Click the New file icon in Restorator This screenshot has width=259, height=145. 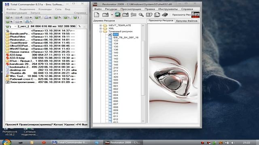coord(96,15)
